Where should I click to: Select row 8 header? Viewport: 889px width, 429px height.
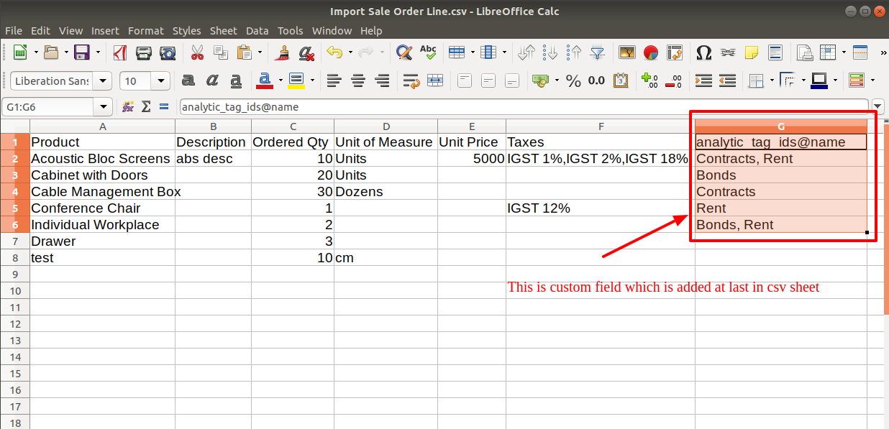pos(15,257)
